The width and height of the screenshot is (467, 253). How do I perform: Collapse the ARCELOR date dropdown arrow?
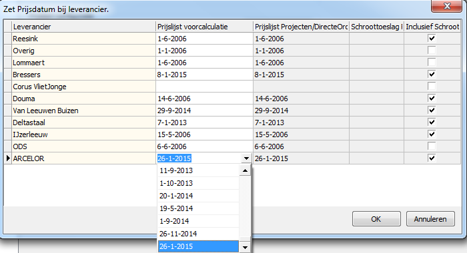[246, 158]
